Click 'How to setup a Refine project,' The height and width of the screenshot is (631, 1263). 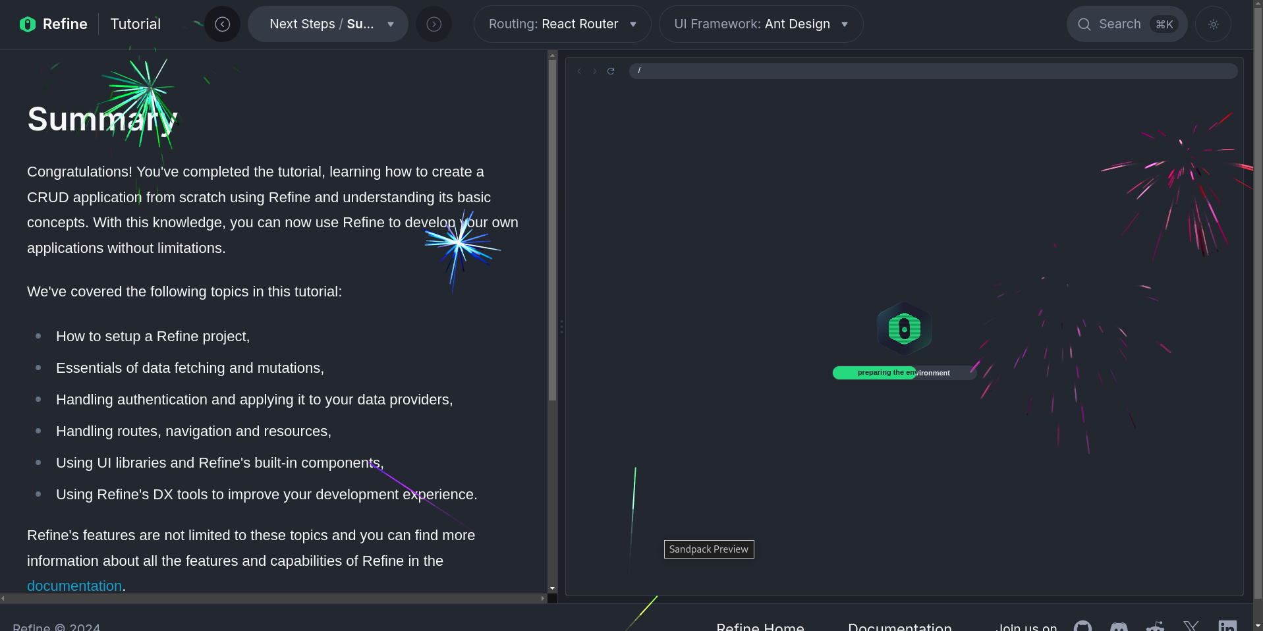pos(153,337)
